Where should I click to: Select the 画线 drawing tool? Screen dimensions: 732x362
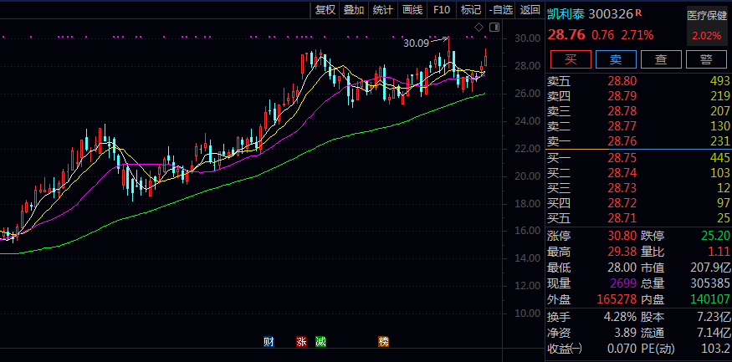pos(412,9)
